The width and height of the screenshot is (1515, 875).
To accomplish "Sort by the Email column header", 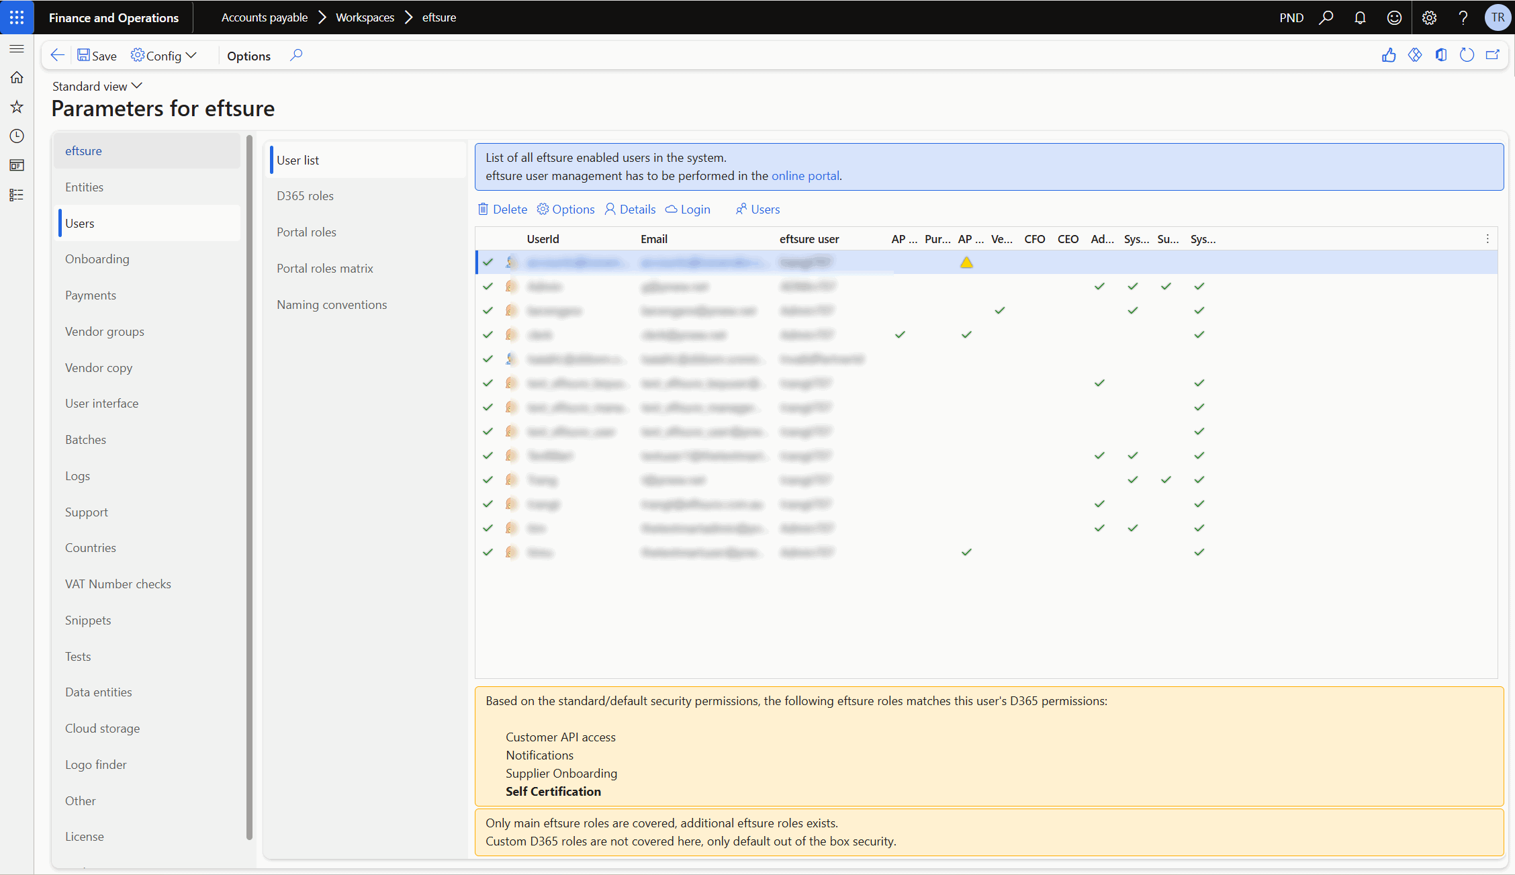I will (654, 239).
